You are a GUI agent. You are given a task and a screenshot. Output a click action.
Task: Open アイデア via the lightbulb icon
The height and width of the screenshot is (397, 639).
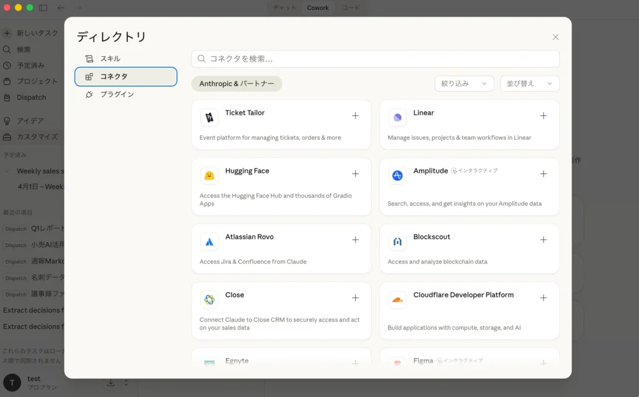pos(6,120)
